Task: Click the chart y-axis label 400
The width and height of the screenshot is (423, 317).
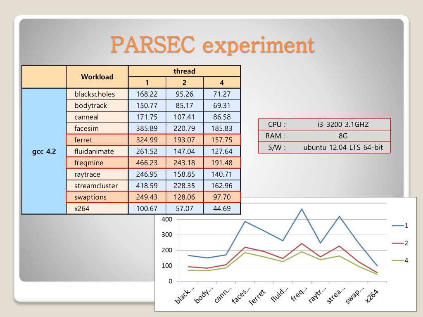Action: 167,219
